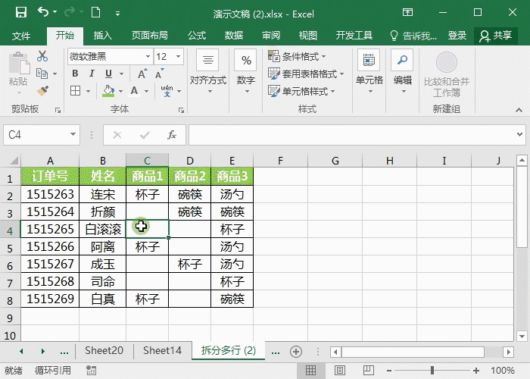The width and height of the screenshot is (530, 379).
Task: Click the 共享 share button
Action: click(x=496, y=36)
